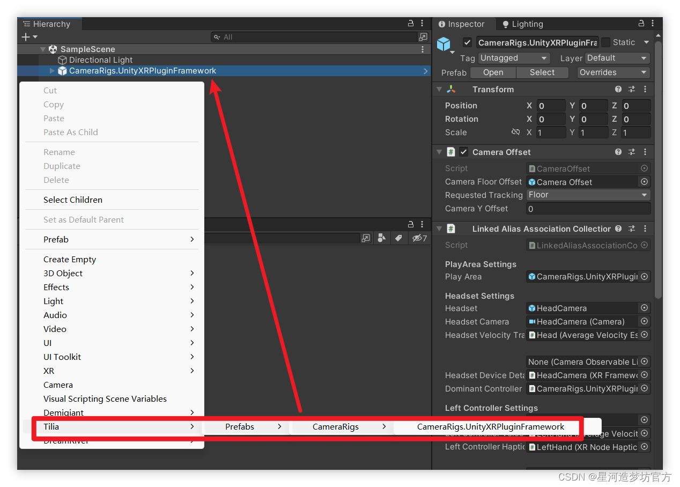680x487 pixels.
Task: Click the GameObject name field in Inspector
Action: coord(537,42)
